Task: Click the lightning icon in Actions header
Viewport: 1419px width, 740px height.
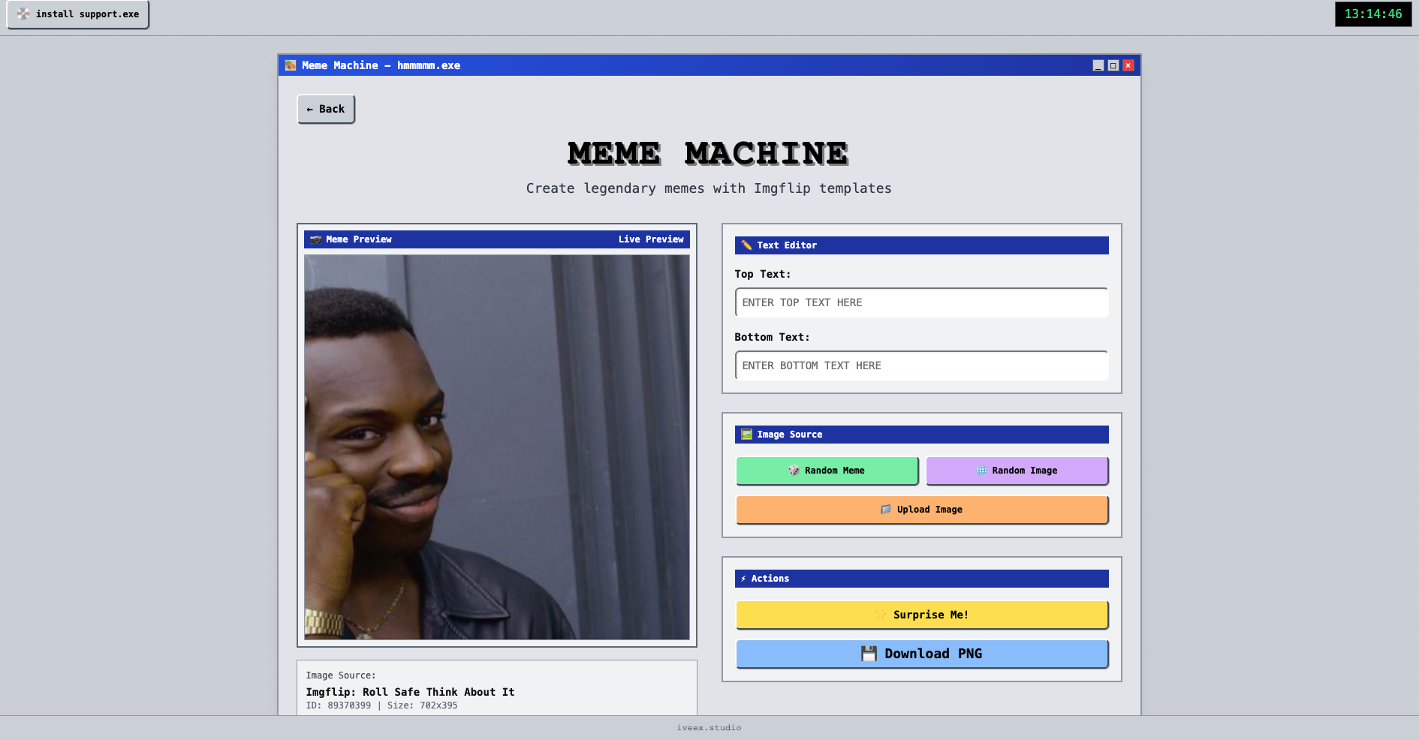Action: [x=743, y=579]
